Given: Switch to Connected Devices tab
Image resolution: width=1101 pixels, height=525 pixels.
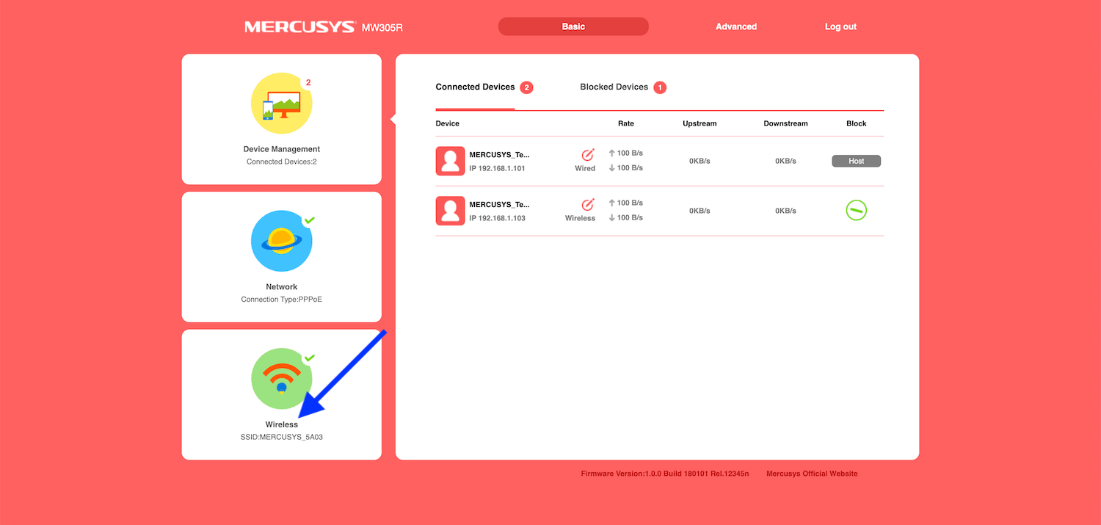Looking at the screenshot, I should point(475,87).
